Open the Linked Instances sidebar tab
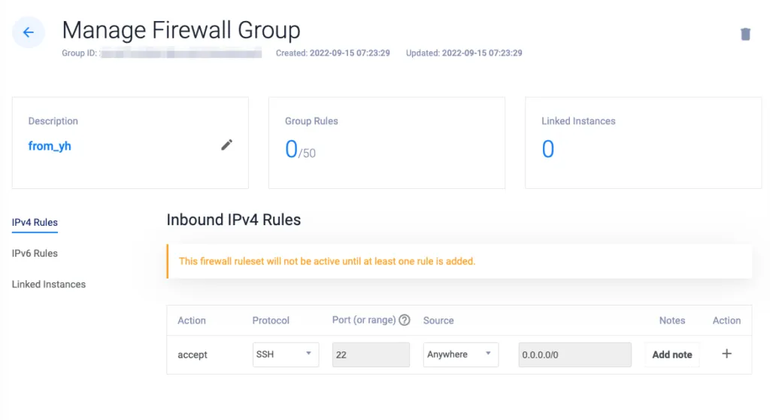770x420 pixels. coord(49,285)
